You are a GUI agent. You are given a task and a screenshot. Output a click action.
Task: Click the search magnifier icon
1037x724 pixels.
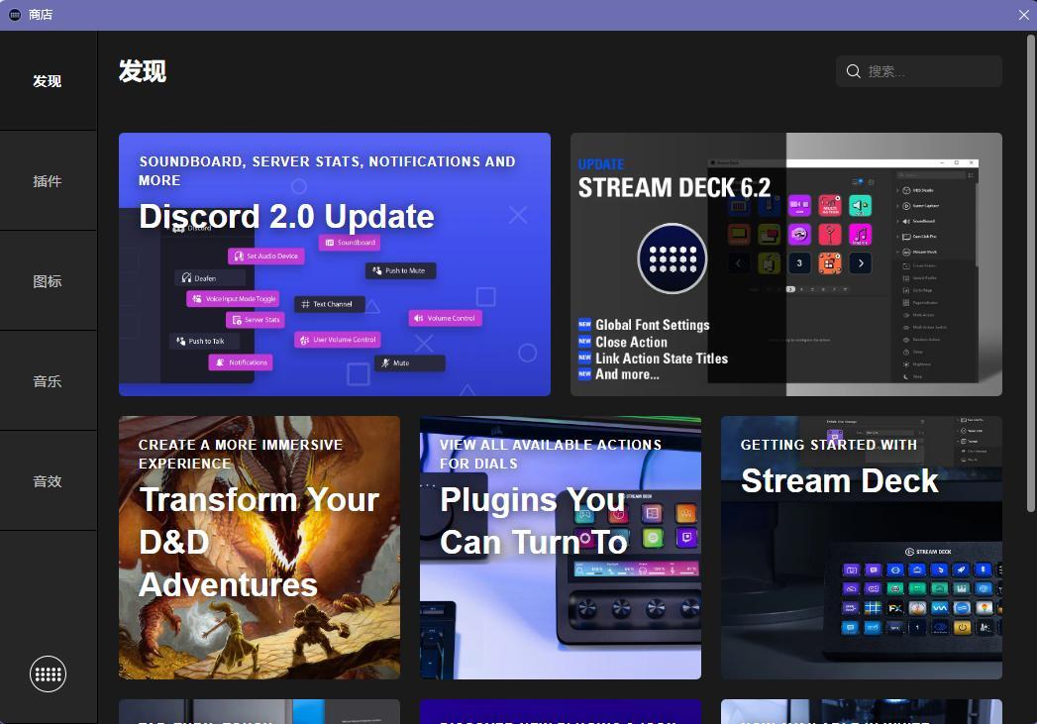coord(853,71)
